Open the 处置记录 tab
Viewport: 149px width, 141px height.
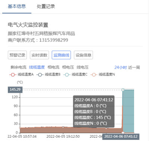point(46,6)
